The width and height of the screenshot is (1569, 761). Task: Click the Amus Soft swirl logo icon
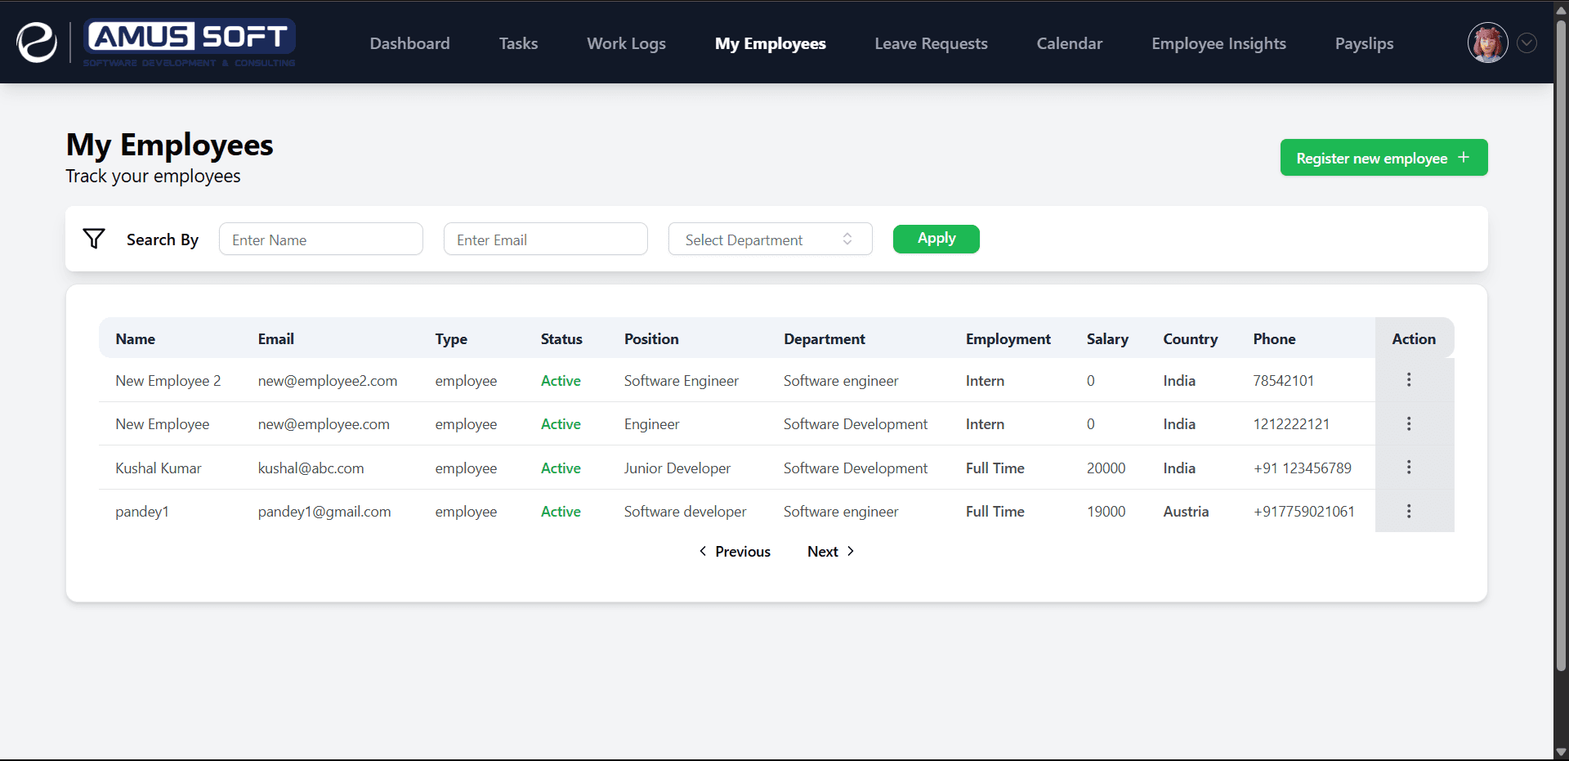point(37,43)
